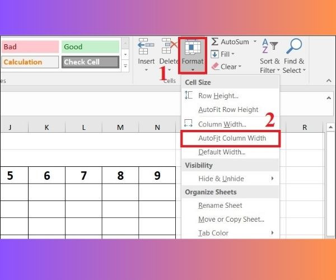Apply the Bad cell style
This screenshot has width=336, height=280.
(30, 46)
